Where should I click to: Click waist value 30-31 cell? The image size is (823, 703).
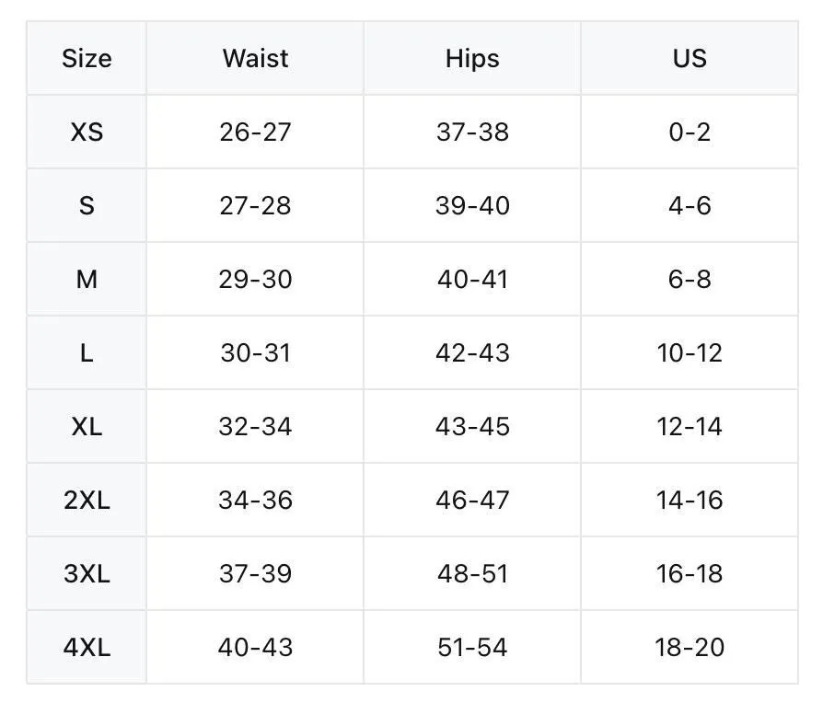[255, 352]
